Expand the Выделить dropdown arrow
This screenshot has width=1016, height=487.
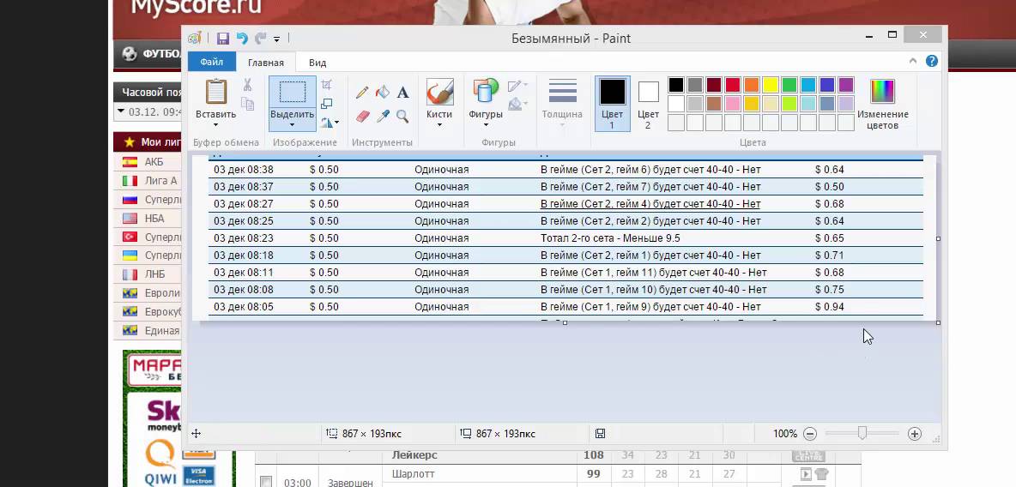tap(293, 124)
